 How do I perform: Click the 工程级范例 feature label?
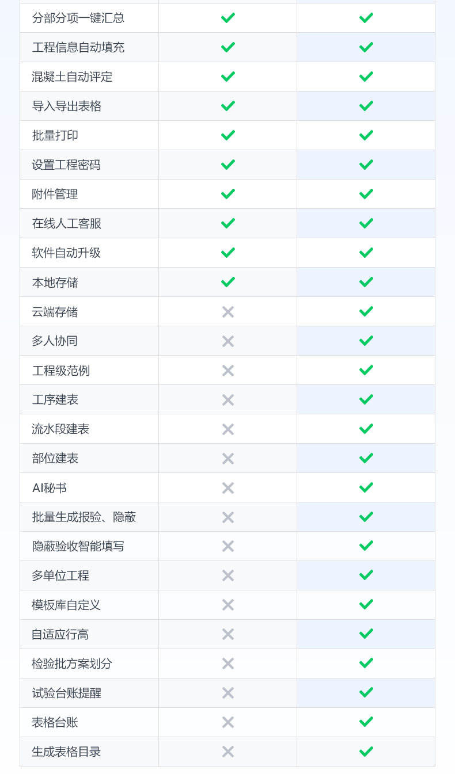pyautogui.click(x=61, y=371)
